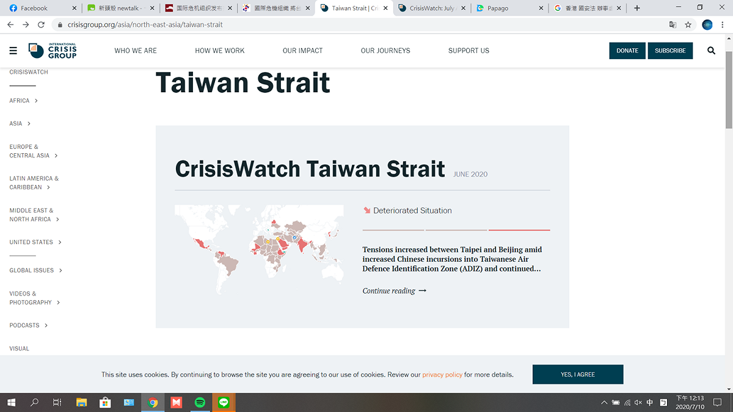This screenshot has width=733, height=412.
Task: Switch to the Google search tab
Action: (x=589, y=8)
